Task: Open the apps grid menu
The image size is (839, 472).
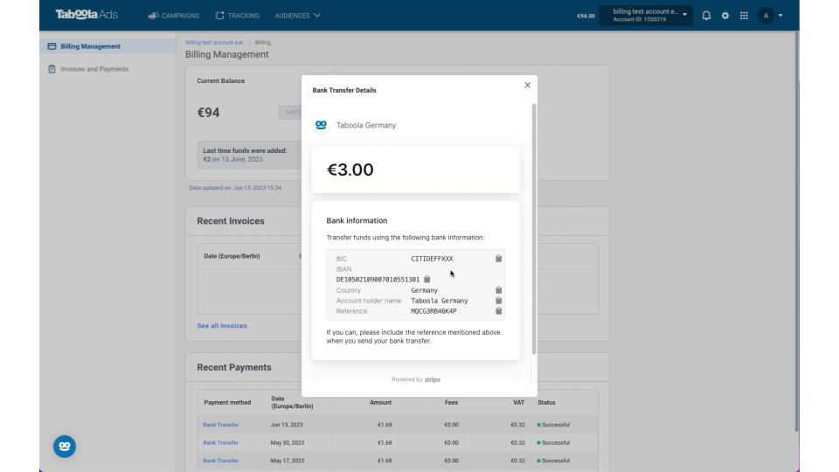Action: [x=744, y=16]
